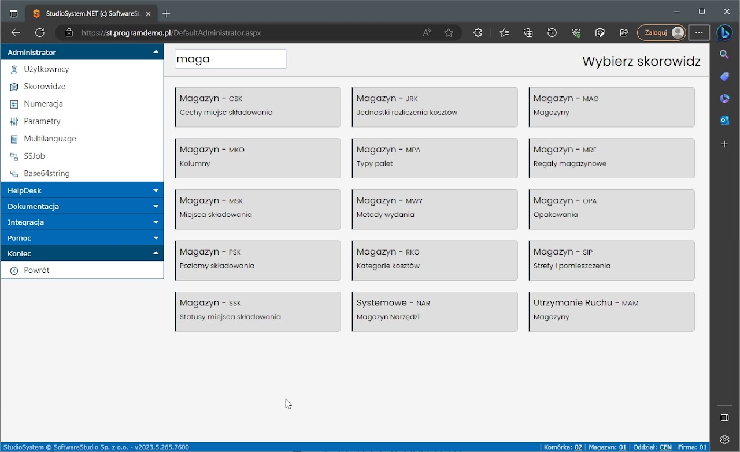Screen dimensions: 740x452
Task: Expand the Integracja menu section
Action: pyautogui.click(x=156, y=222)
